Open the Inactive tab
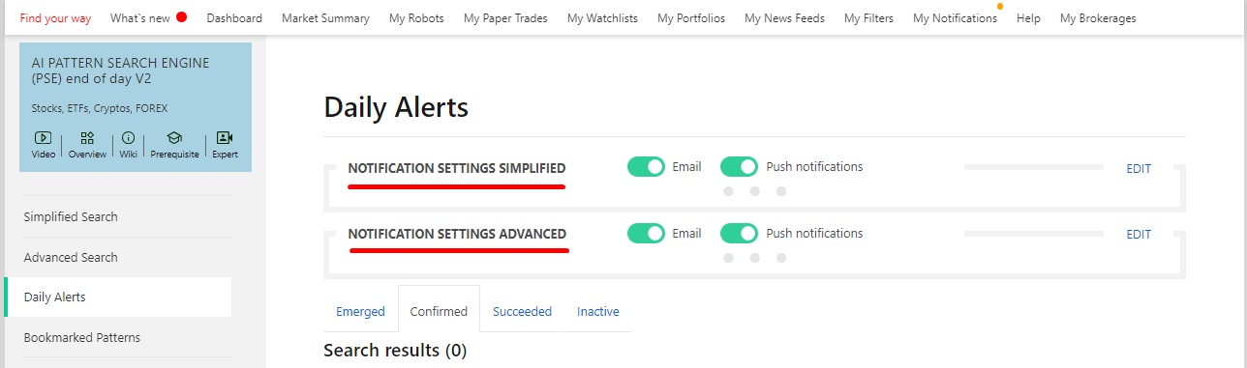This screenshot has height=368, width=1247. (x=598, y=311)
